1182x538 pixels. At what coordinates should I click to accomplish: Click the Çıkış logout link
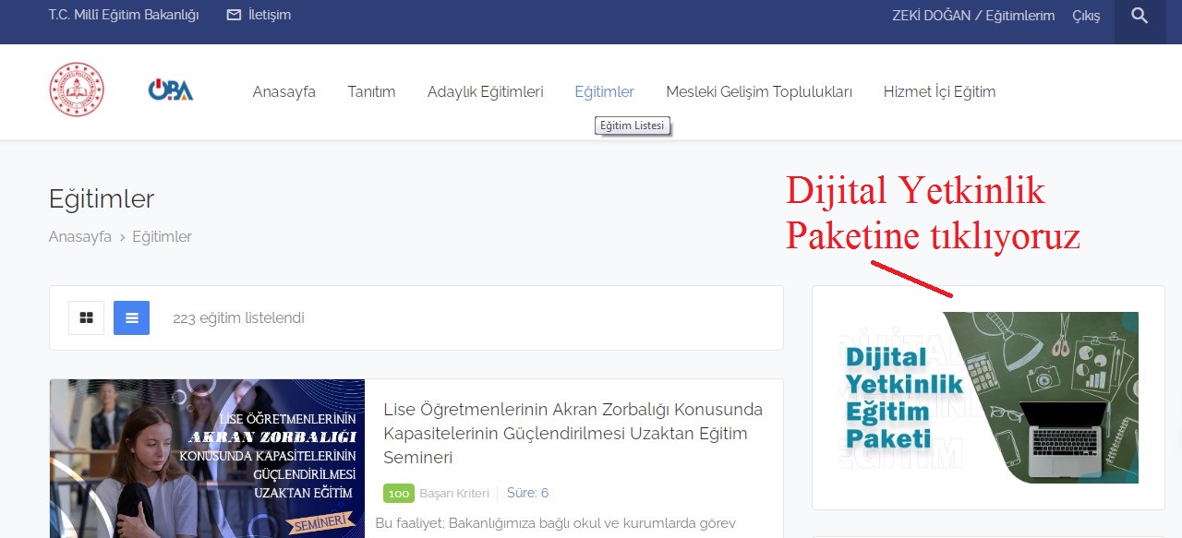pos(1086,16)
